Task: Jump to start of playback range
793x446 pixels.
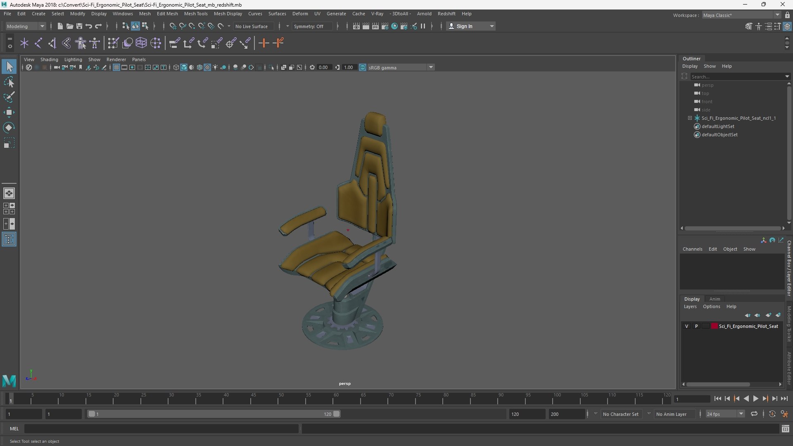Action: tap(717, 399)
